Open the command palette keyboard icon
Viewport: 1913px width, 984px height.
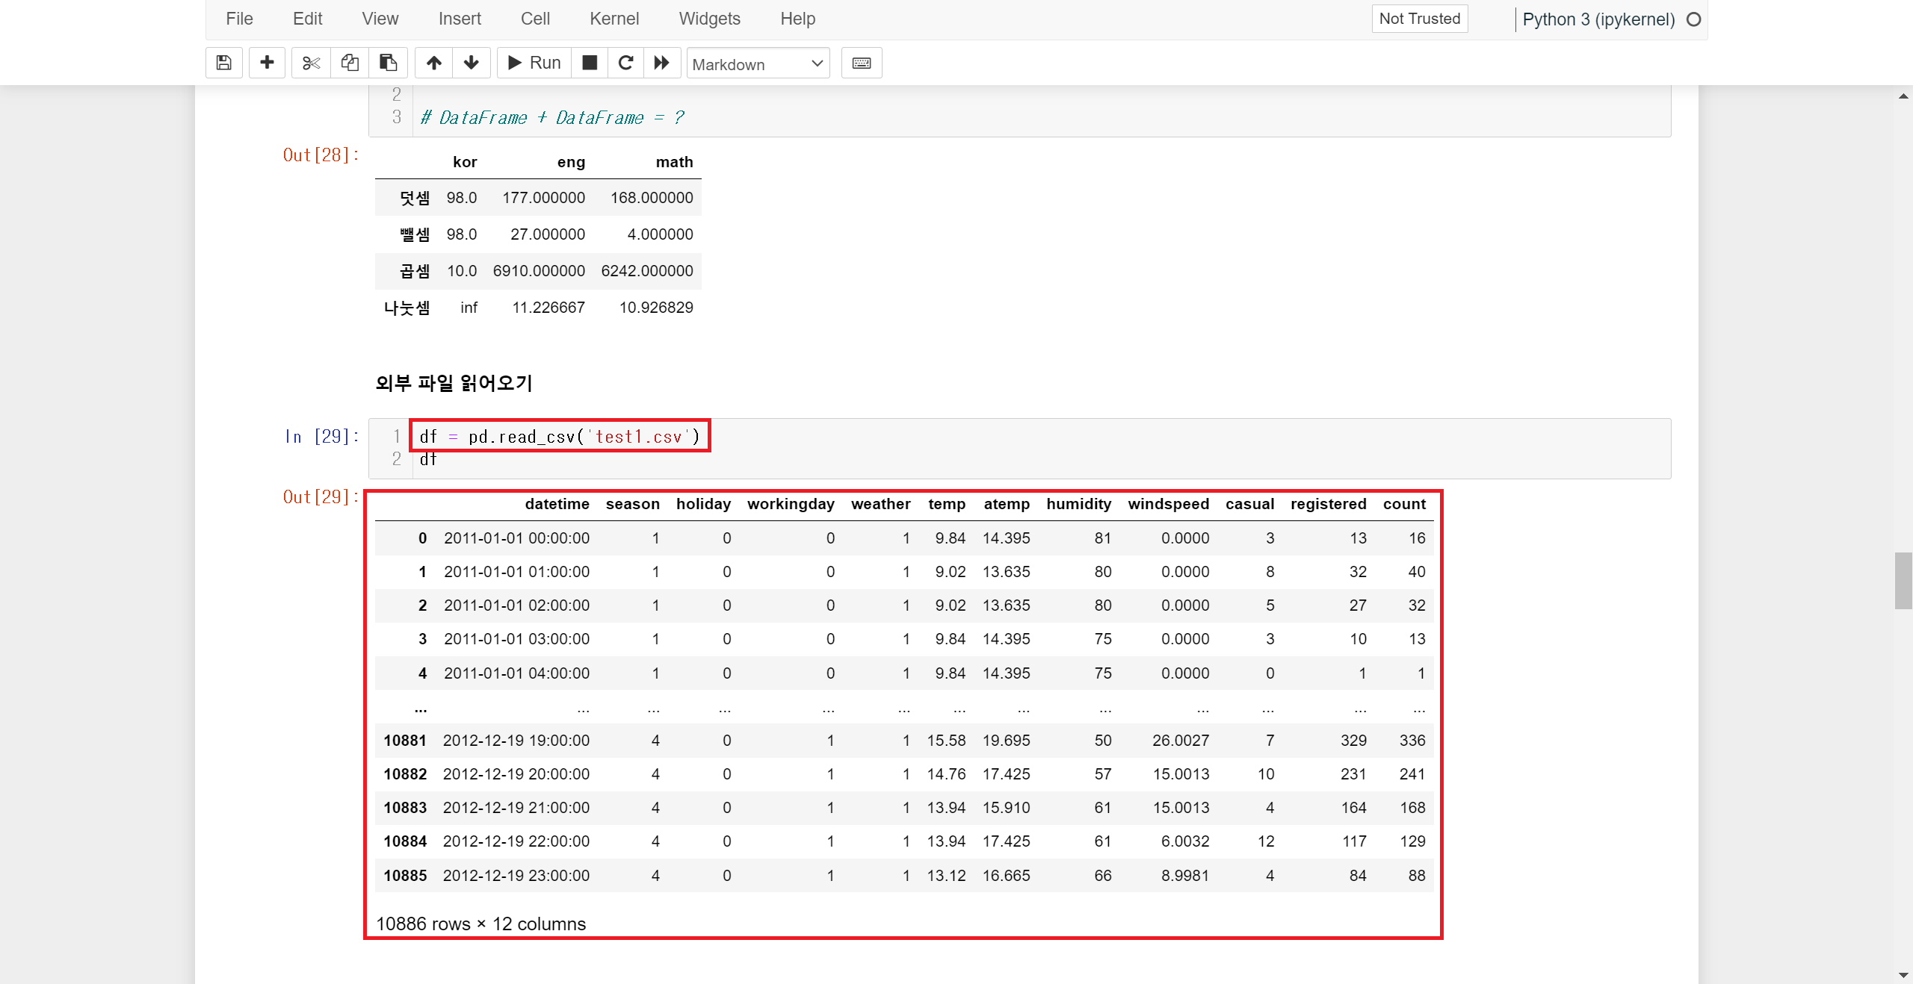[862, 63]
